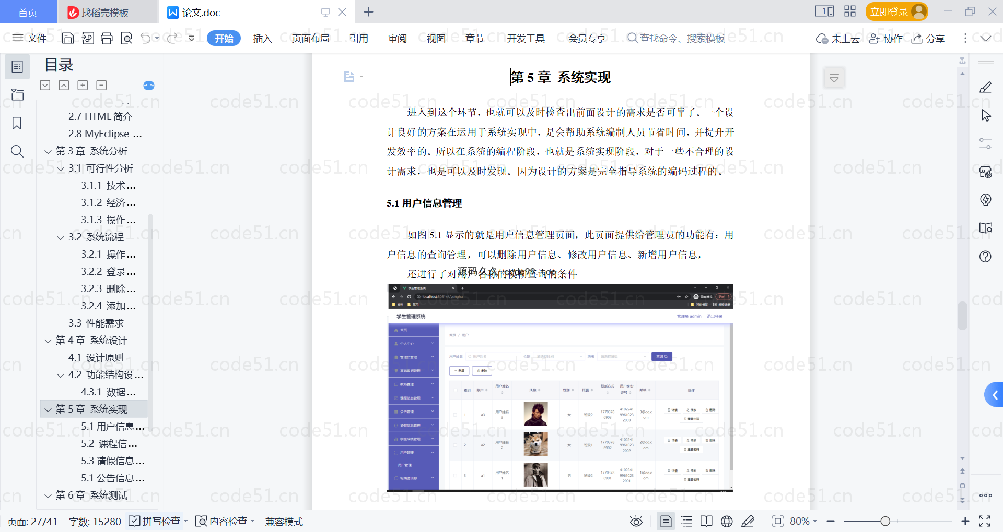Viewport: 1003px width, 532px height.
Task: Click the pen/edit icon in right sidebar
Action: [x=986, y=87]
